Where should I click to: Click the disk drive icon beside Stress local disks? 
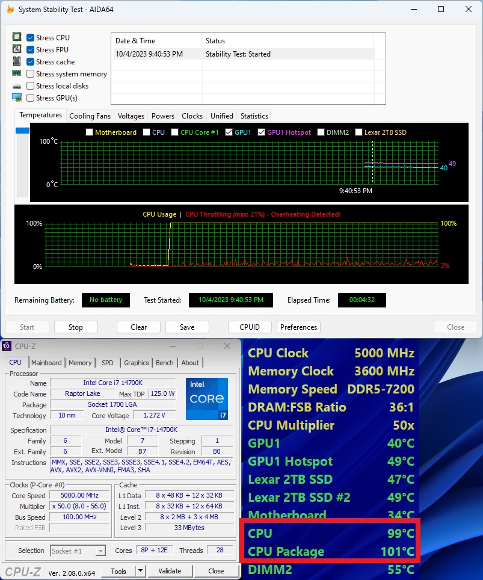17,87
